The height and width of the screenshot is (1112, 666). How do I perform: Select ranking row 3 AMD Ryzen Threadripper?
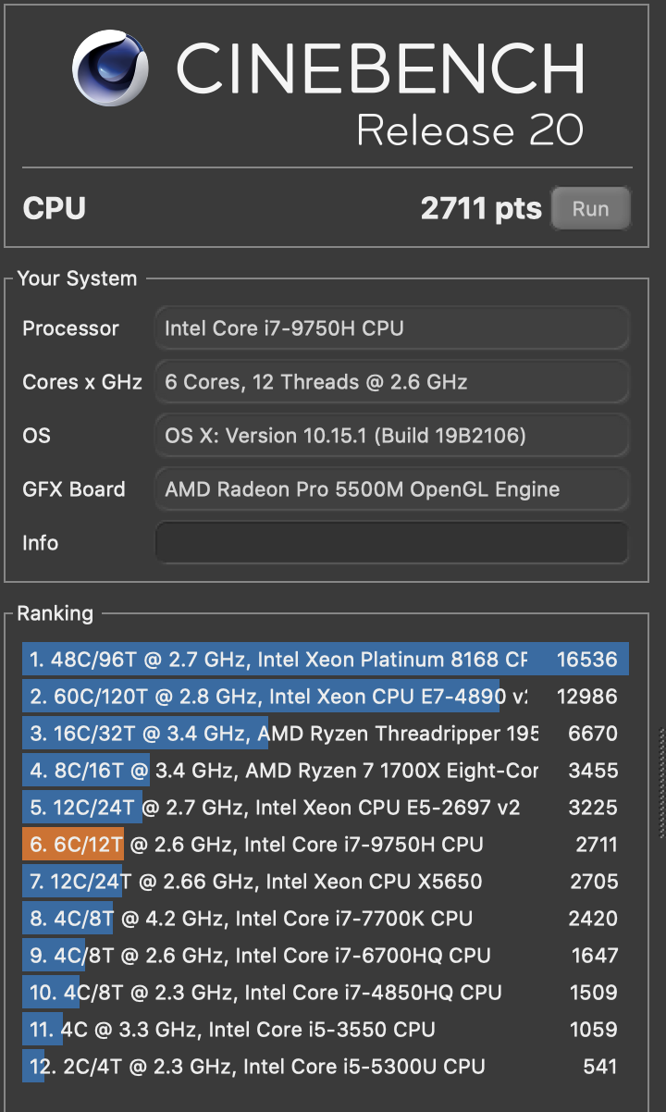click(326, 734)
